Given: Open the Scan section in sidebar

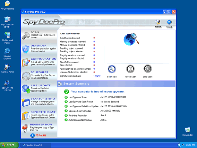Looking at the screenshot, I should 39,35.
